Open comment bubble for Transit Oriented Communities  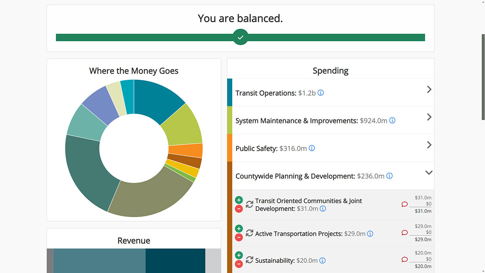(x=405, y=204)
